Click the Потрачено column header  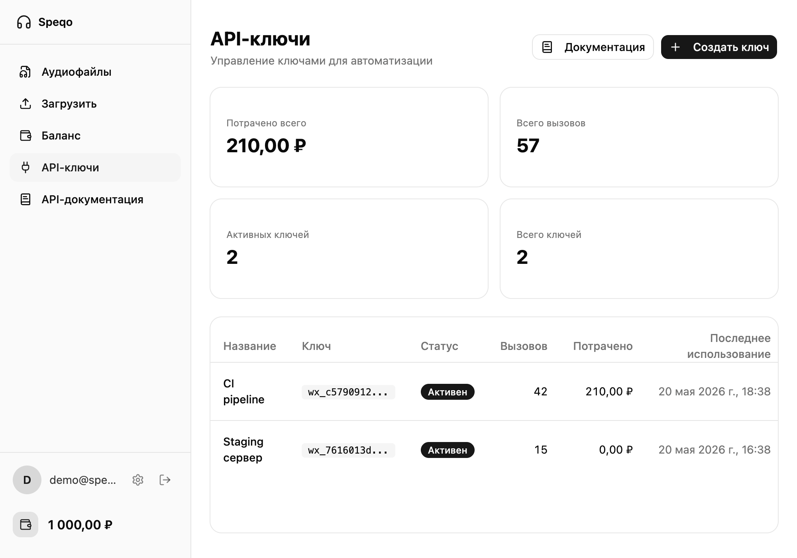(x=603, y=346)
